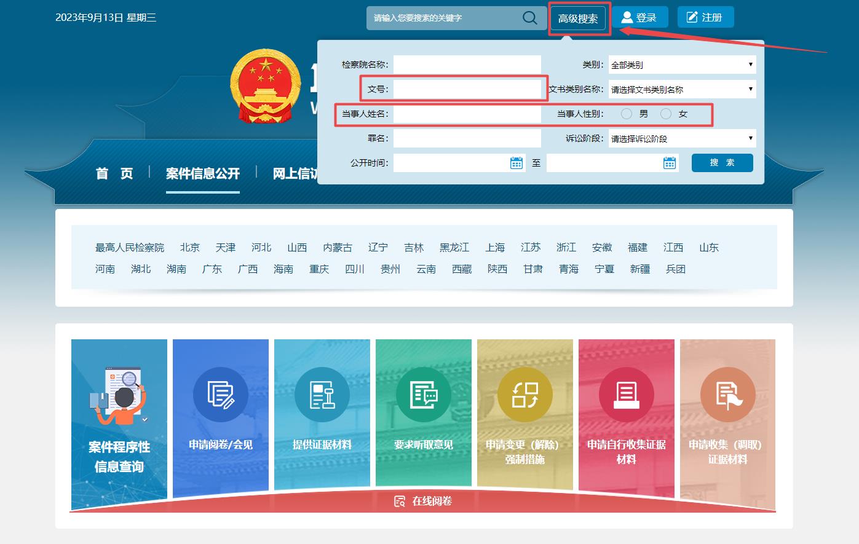
Task: Expand the 文书类别名称 dropdown
Action: [681, 89]
